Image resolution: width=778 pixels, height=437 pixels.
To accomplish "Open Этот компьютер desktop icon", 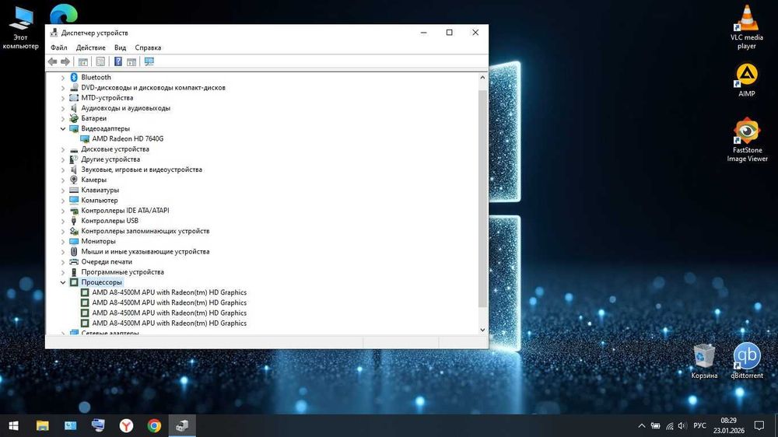I will point(20,28).
